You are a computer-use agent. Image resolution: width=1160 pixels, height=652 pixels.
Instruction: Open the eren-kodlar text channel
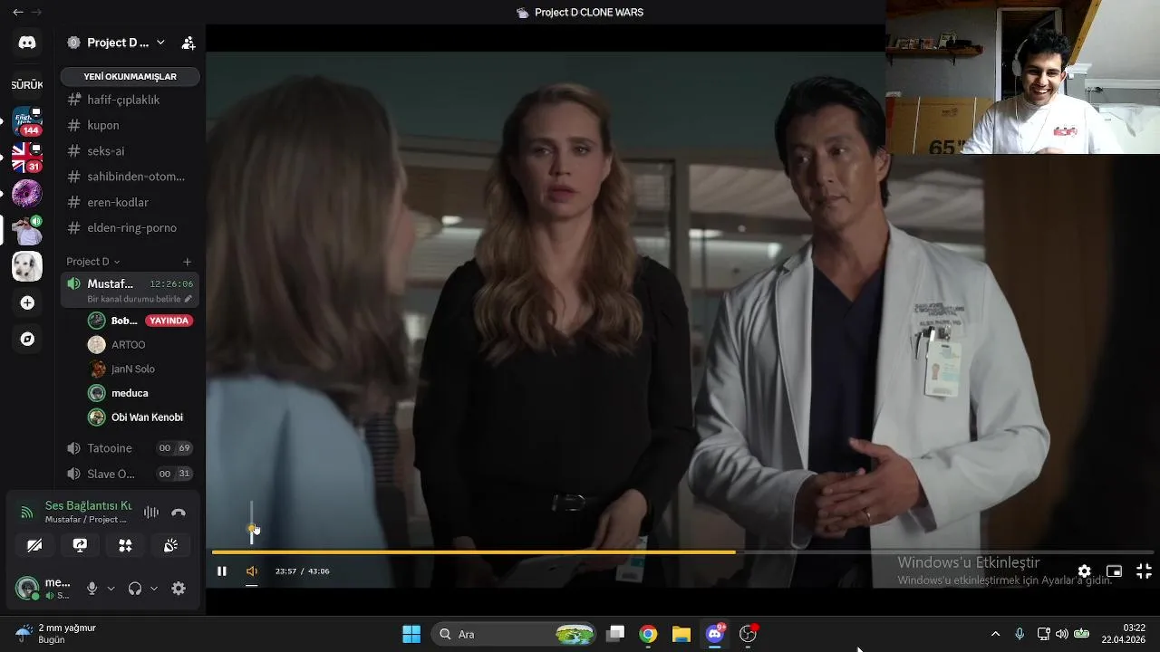click(x=130, y=202)
